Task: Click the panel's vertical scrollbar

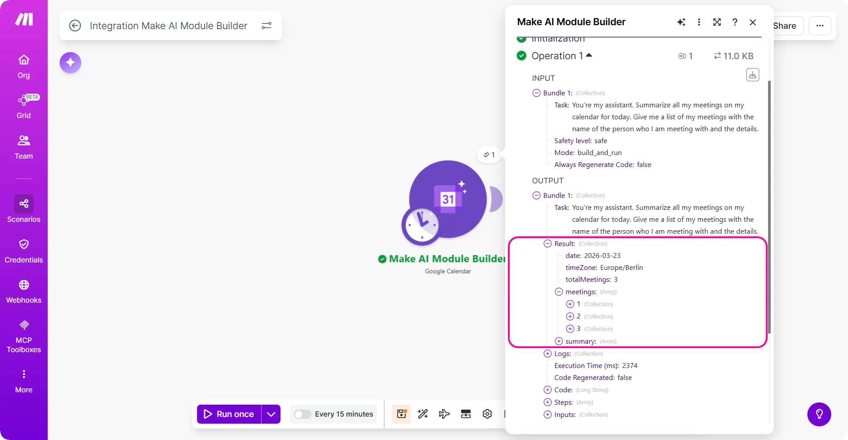Action: click(769, 207)
